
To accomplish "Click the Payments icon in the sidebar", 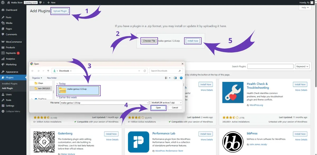I will (x=3, y=53).
